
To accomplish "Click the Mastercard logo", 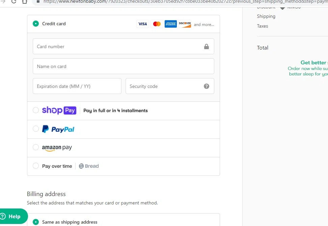I will [x=157, y=24].
